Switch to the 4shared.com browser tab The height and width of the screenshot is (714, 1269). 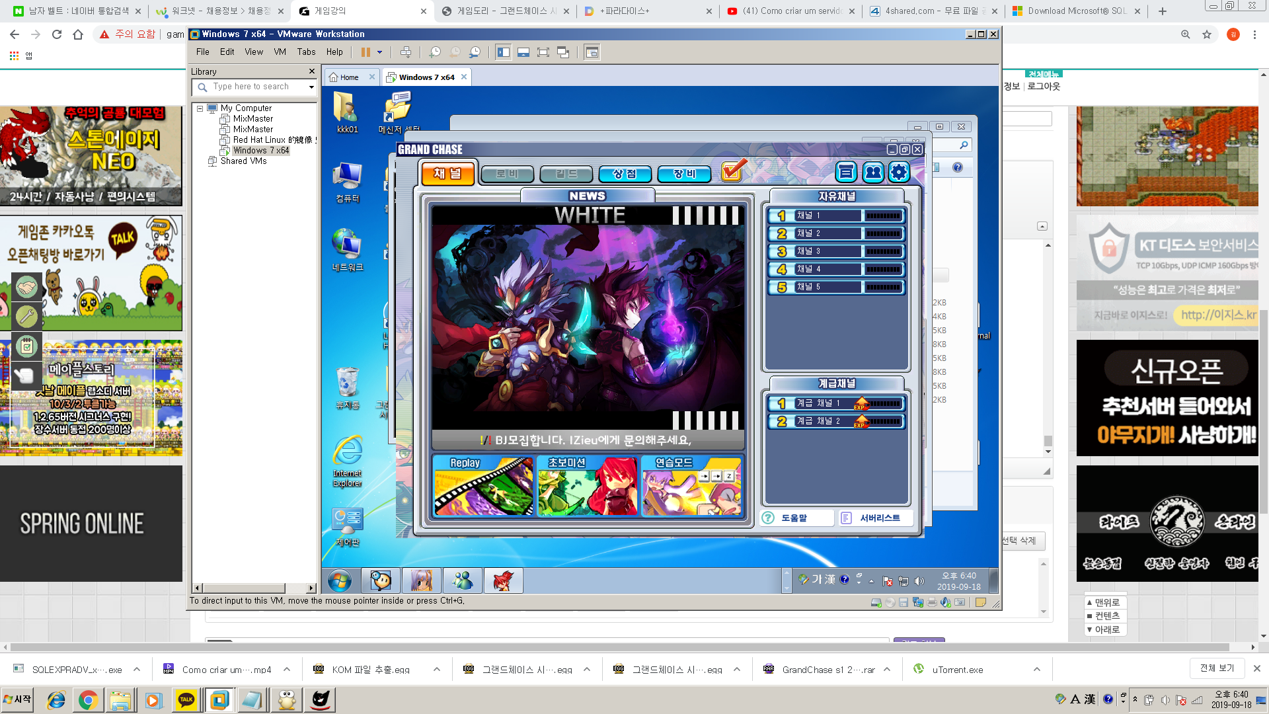935,11
